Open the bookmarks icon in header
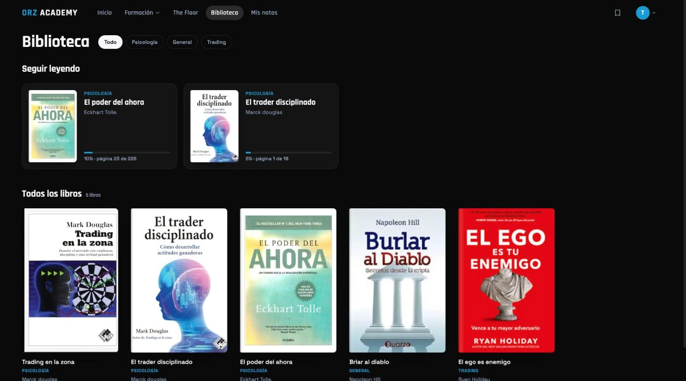 click(617, 13)
